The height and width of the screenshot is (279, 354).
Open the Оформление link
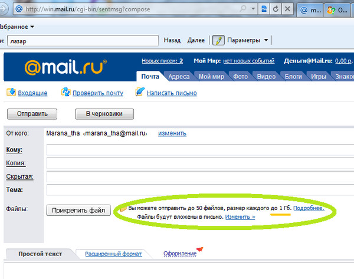(x=180, y=254)
